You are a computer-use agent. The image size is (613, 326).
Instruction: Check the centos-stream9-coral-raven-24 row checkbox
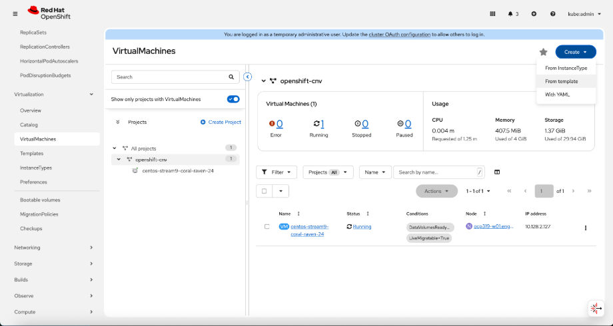(267, 226)
